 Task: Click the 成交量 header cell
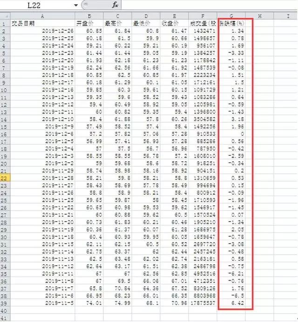pos(203,23)
